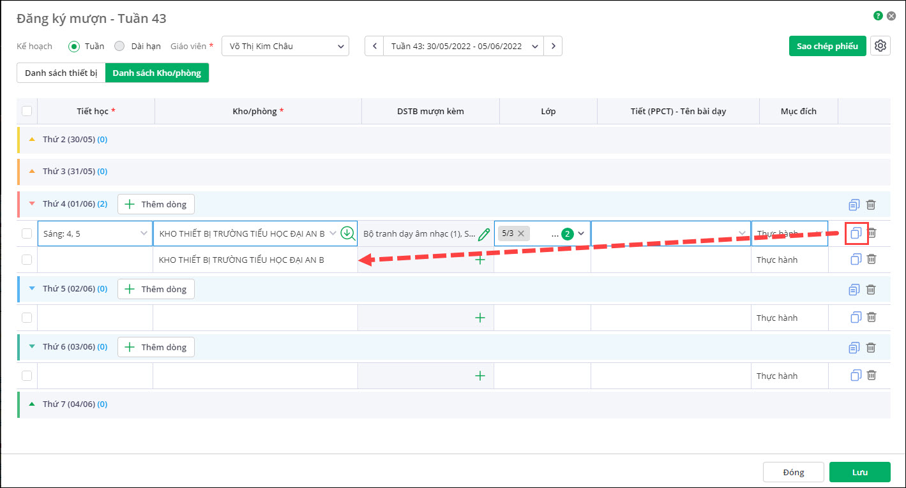Image resolution: width=906 pixels, height=488 pixels.
Task: Collapse the Thứ 5 (02/06) group
Action: click(32, 289)
